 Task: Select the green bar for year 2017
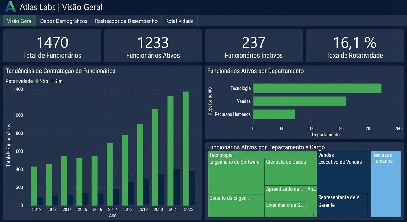coord(110,174)
